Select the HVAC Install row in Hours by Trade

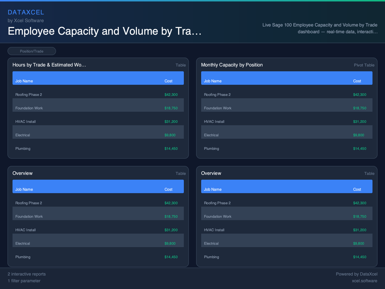coord(98,122)
